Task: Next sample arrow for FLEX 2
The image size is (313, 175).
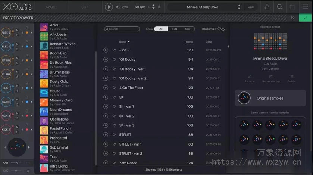Action: point(31,32)
